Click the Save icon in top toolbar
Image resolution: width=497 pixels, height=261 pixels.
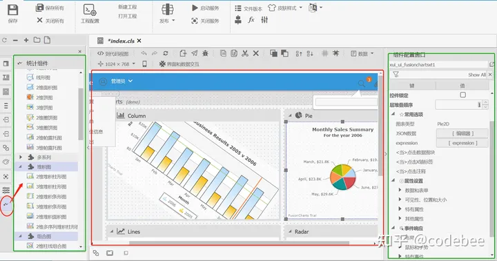tap(12, 10)
